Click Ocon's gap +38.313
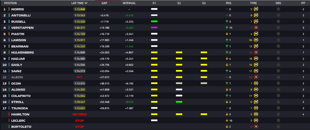This screenshot has width=310, height=130. tap(104, 84)
